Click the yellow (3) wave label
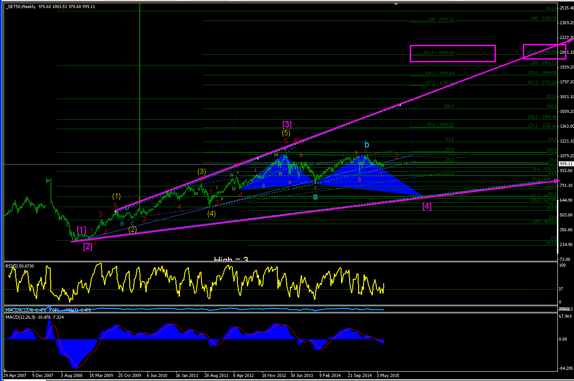 202,171
